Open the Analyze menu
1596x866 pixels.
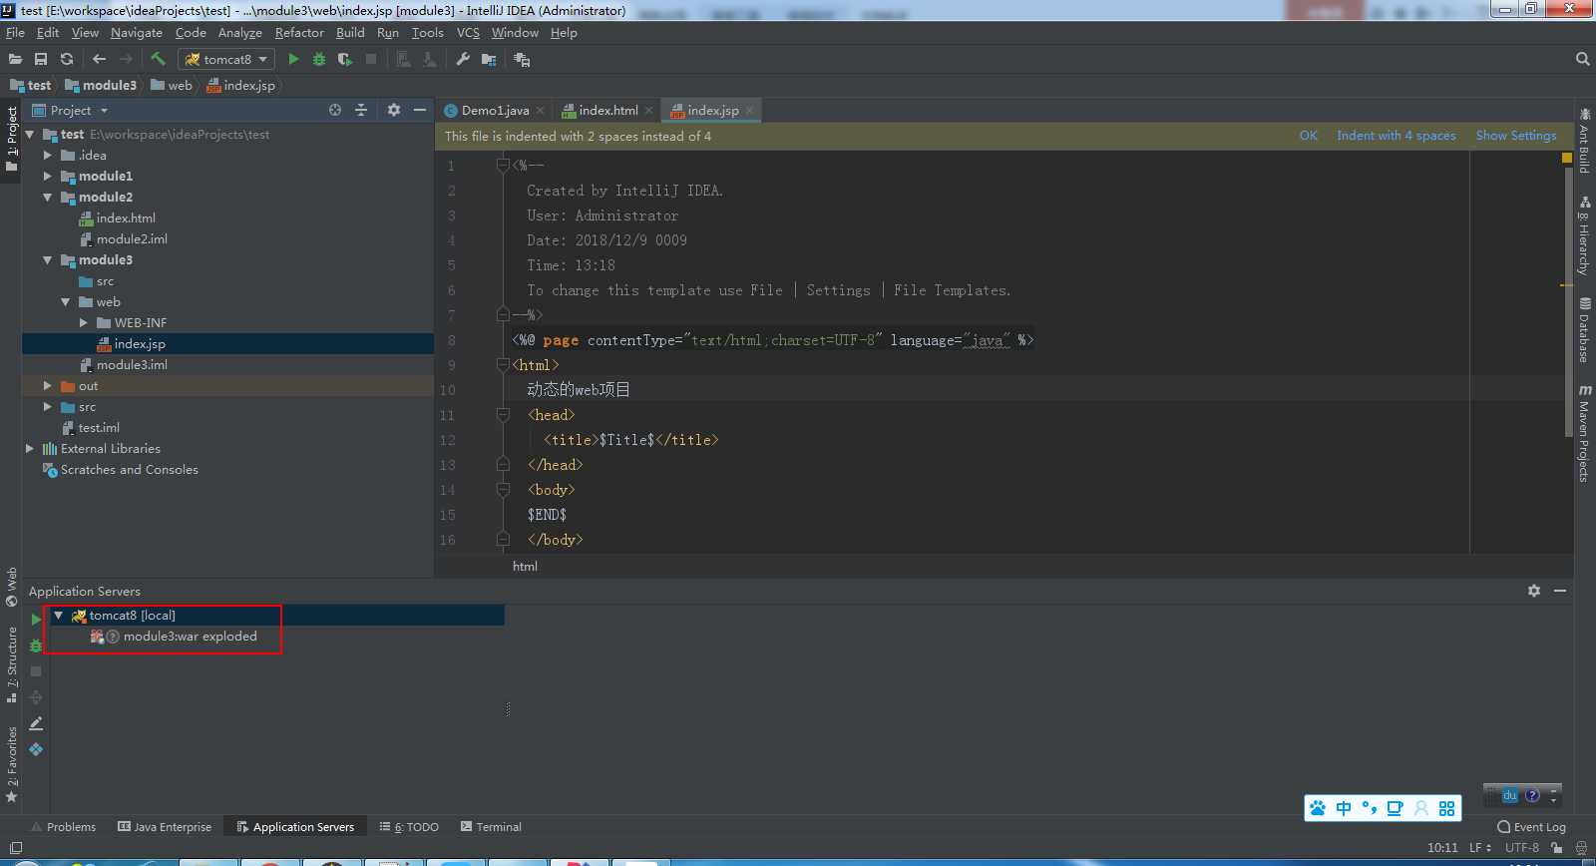pos(240,32)
